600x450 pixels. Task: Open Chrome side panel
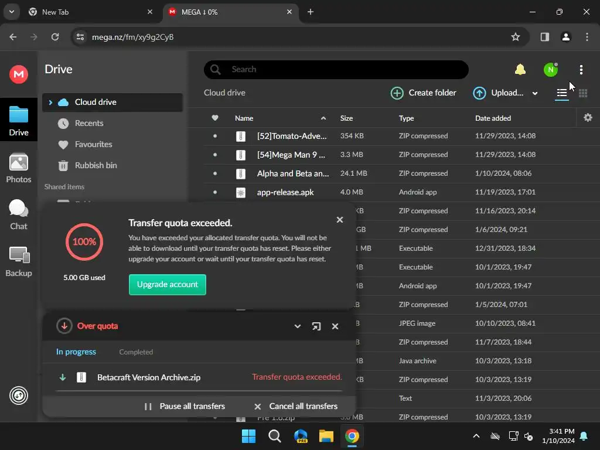tap(545, 37)
